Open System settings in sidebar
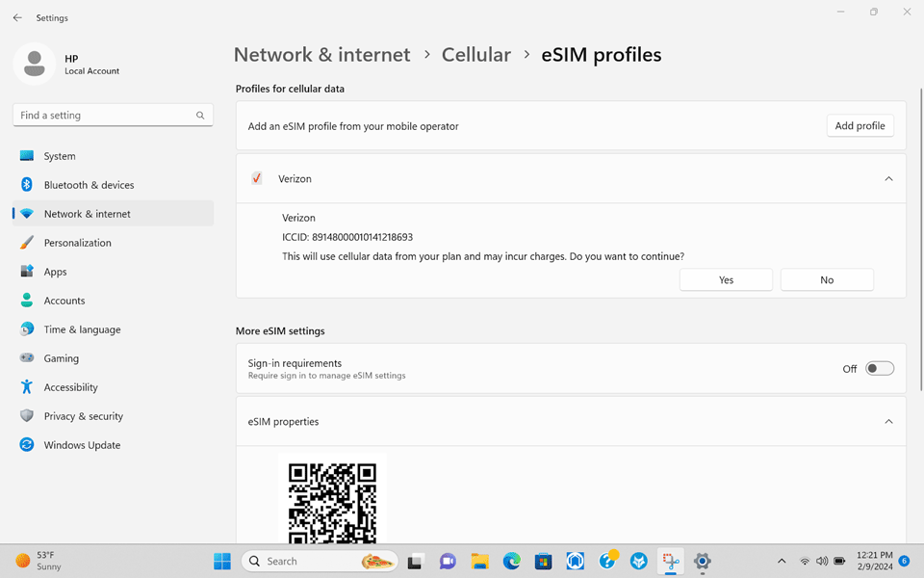 (60, 155)
